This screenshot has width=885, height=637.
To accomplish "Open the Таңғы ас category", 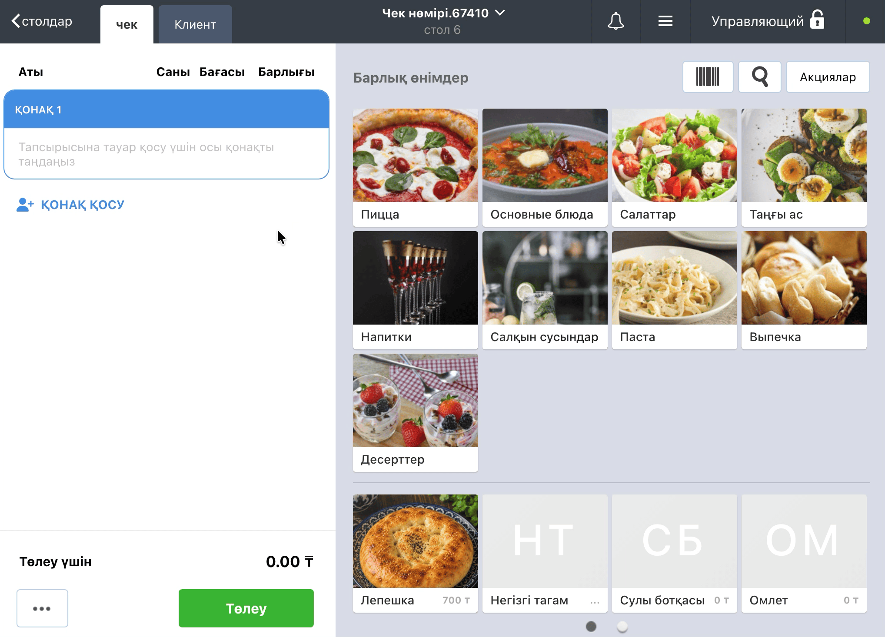I will pyautogui.click(x=804, y=167).
